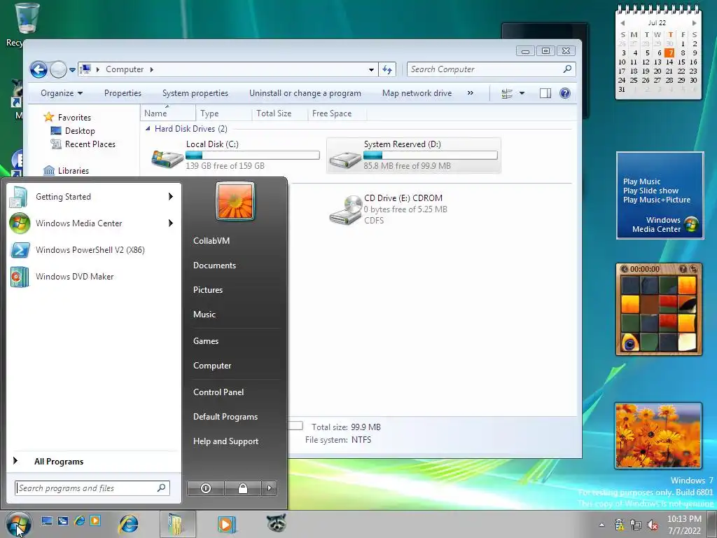Click the Search Computer field

(x=491, y=69)
